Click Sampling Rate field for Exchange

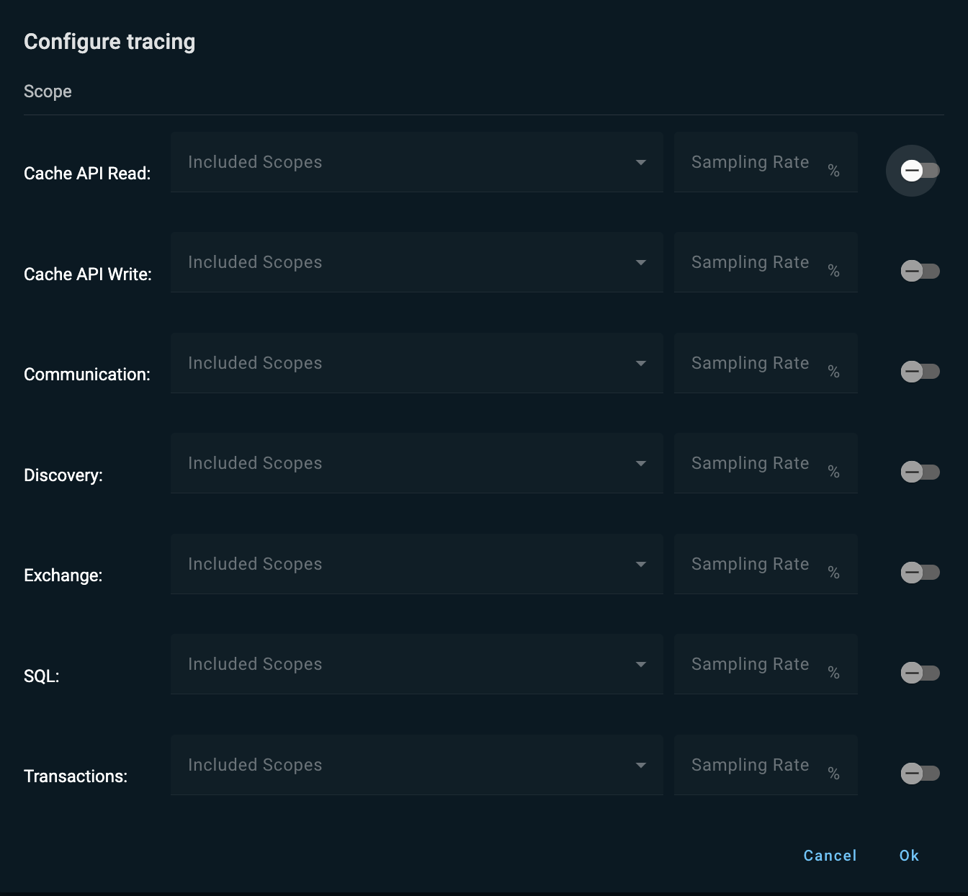766,564
